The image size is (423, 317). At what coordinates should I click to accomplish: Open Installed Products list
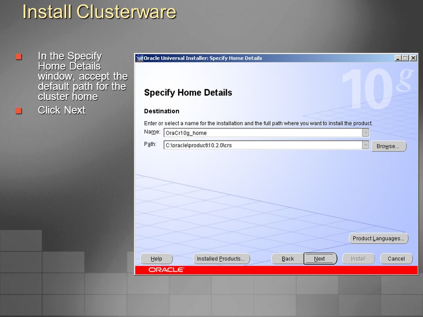point(221,259)
